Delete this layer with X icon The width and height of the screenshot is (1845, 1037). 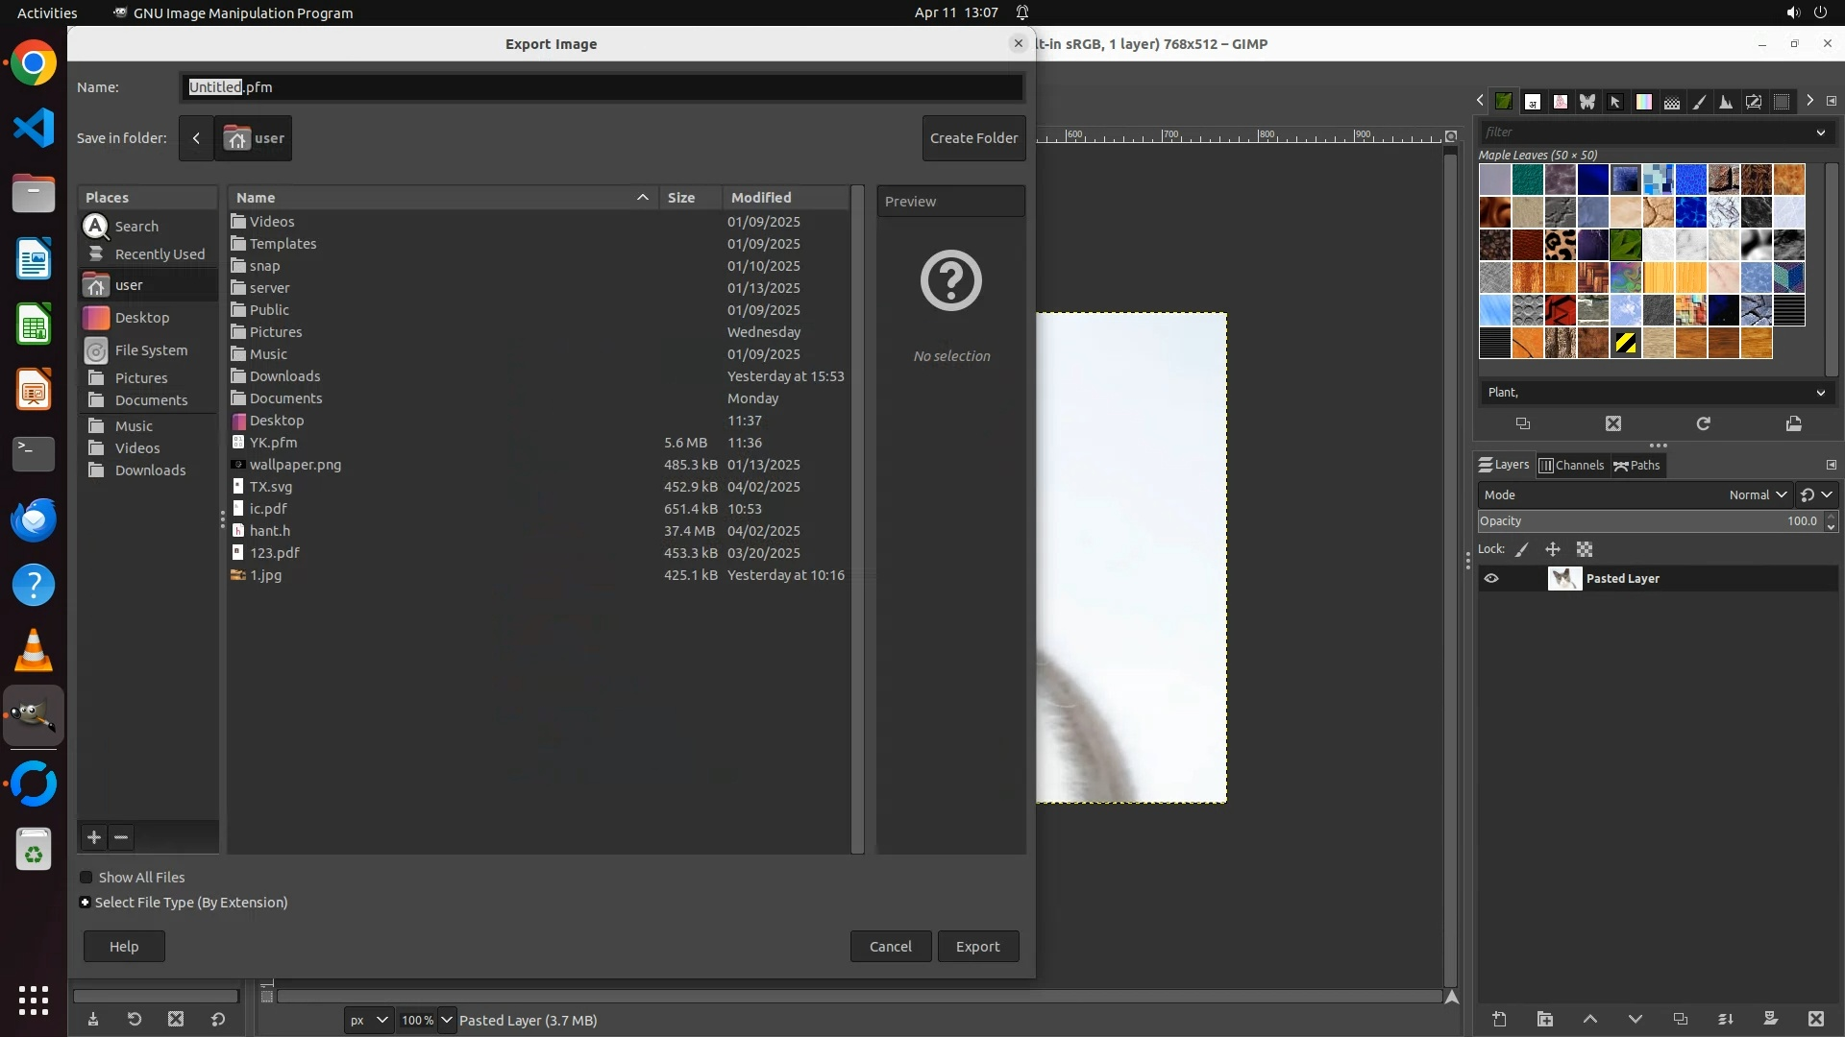point(1815,1019)
